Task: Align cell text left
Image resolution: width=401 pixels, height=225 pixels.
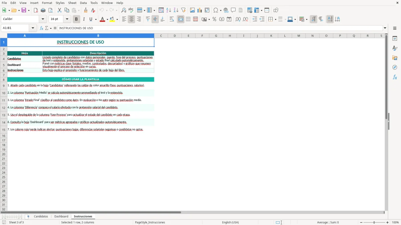Action: [124, 19]
